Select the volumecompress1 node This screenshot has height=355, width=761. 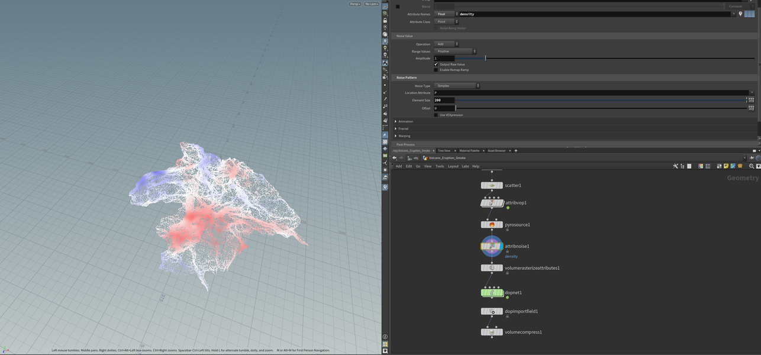point(492,332)
